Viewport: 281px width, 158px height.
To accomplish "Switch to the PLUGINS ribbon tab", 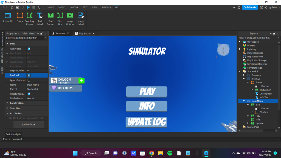I will [106, 7].
